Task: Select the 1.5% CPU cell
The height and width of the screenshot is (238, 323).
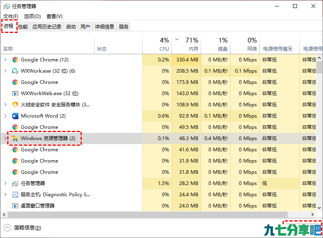Action: [157, 183]
